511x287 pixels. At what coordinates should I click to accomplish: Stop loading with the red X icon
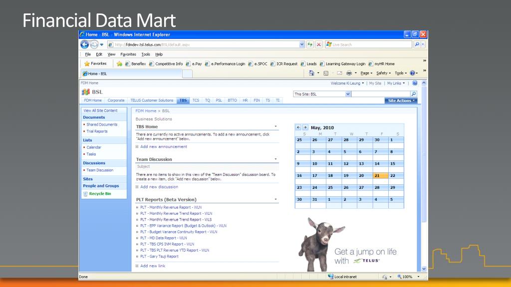[x=319, y=44]
